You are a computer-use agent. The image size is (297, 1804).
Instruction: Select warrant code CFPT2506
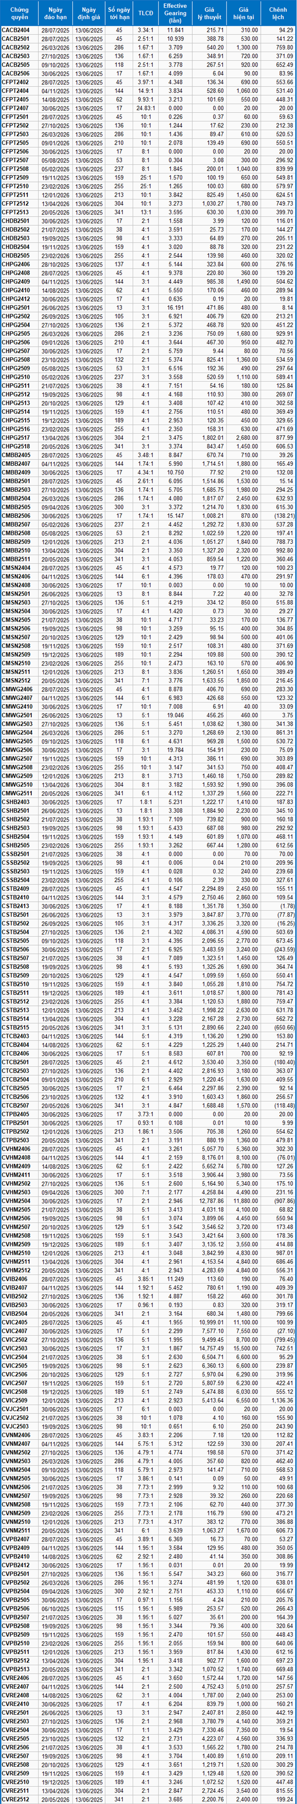point(16,152)
